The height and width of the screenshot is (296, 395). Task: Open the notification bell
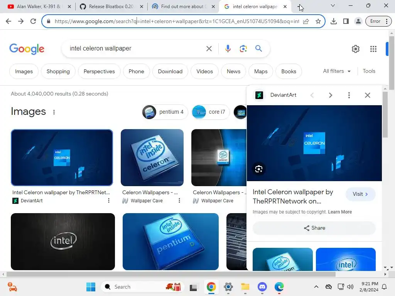coord(385,287)
